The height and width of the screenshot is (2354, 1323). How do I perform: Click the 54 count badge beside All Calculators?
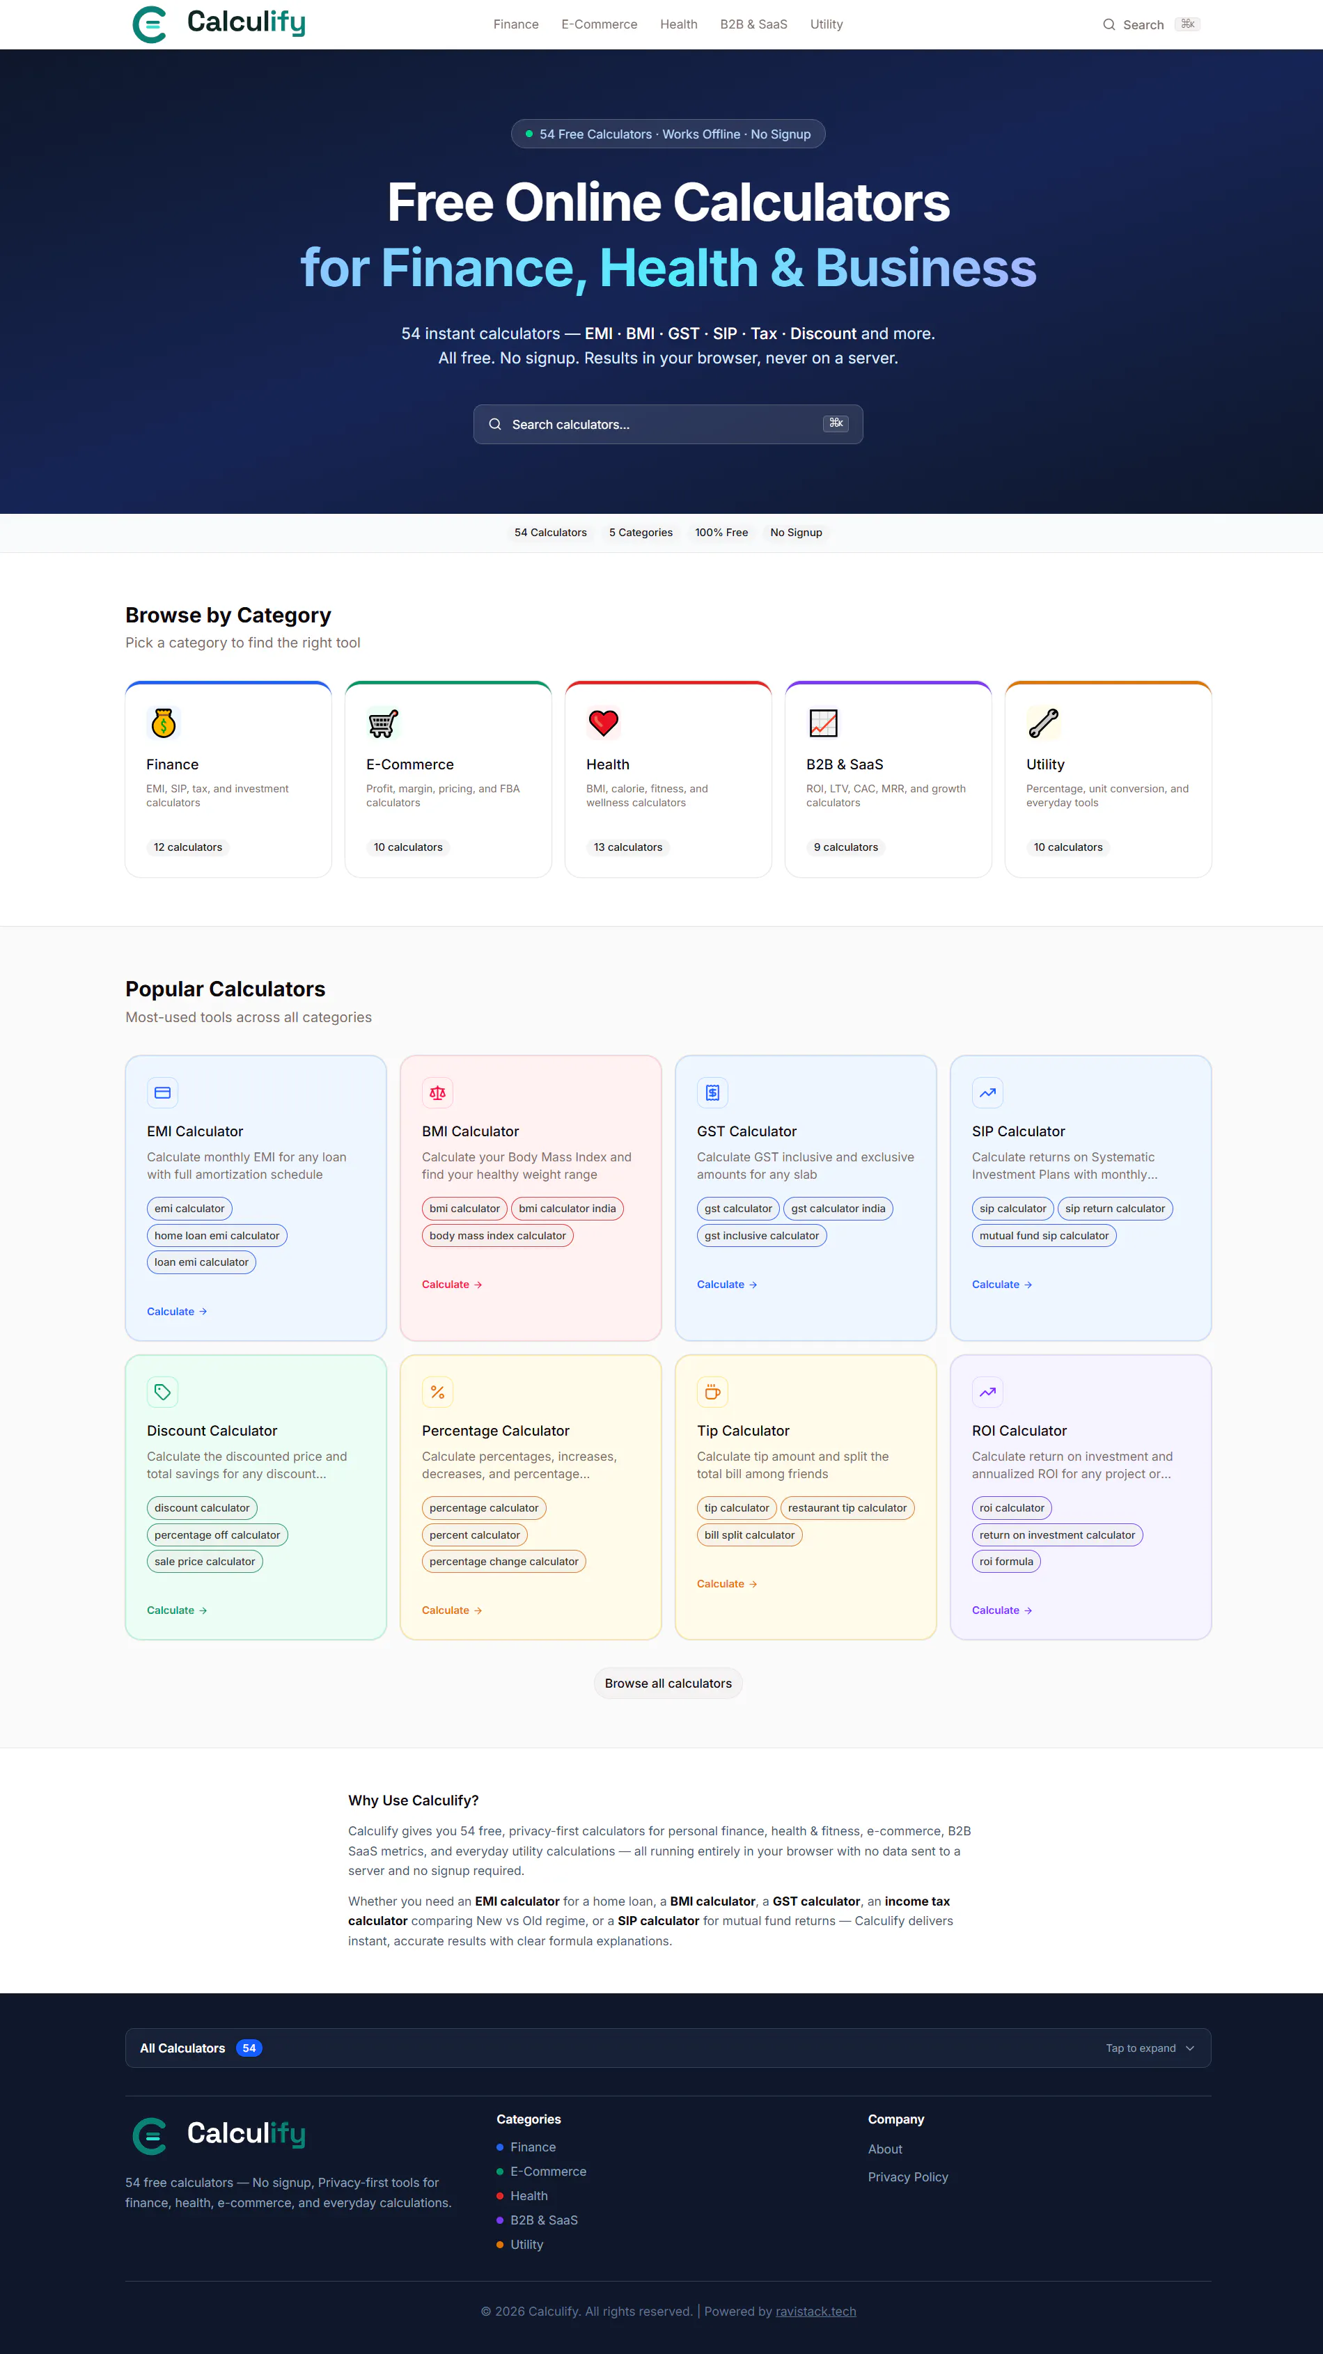tap(249, 2048)
